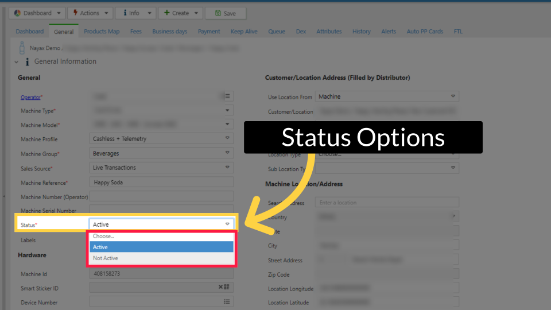This screenshot has height=310, width=551.
Task: Collapse the General Information section
Action: tap(17, 62)
